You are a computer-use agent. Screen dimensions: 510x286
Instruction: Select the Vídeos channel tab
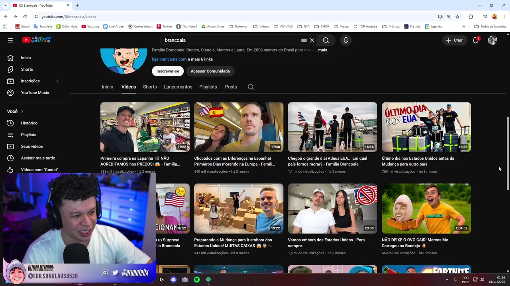[129, 87]
